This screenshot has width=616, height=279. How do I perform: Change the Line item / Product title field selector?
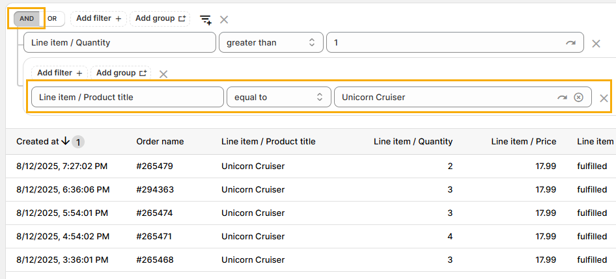[x=127, y=97]
